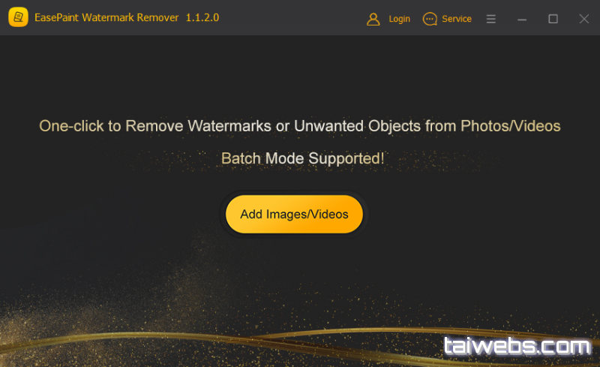Click the EasePaint Watermark Remover title text
600x367 pixels.
(x=106, y=17)
